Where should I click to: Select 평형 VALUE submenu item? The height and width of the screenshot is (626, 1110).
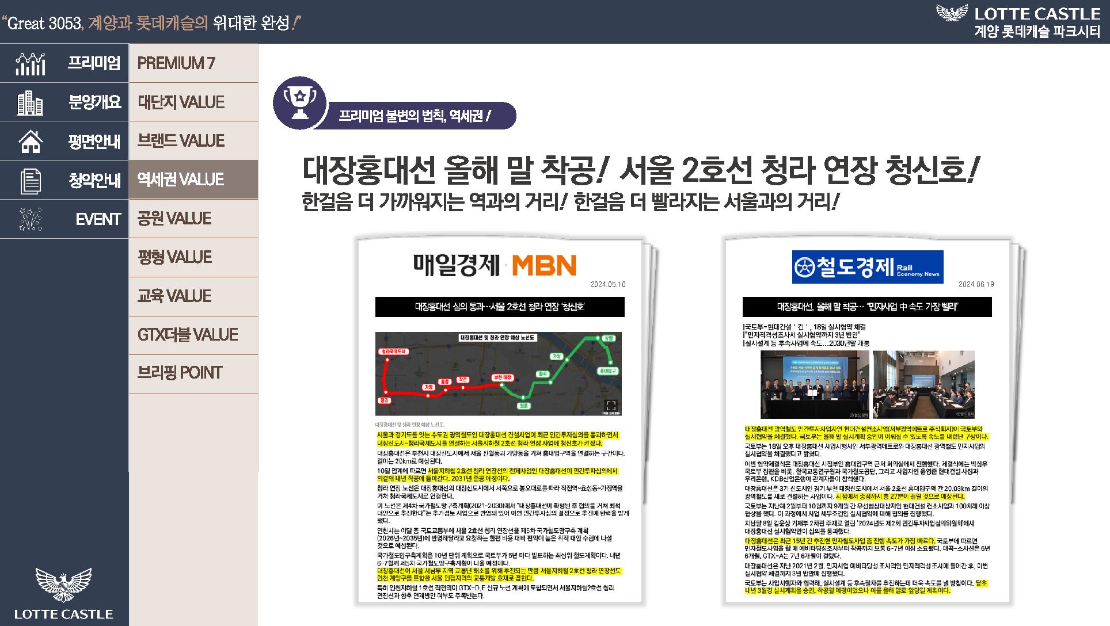tap(193, 257)
